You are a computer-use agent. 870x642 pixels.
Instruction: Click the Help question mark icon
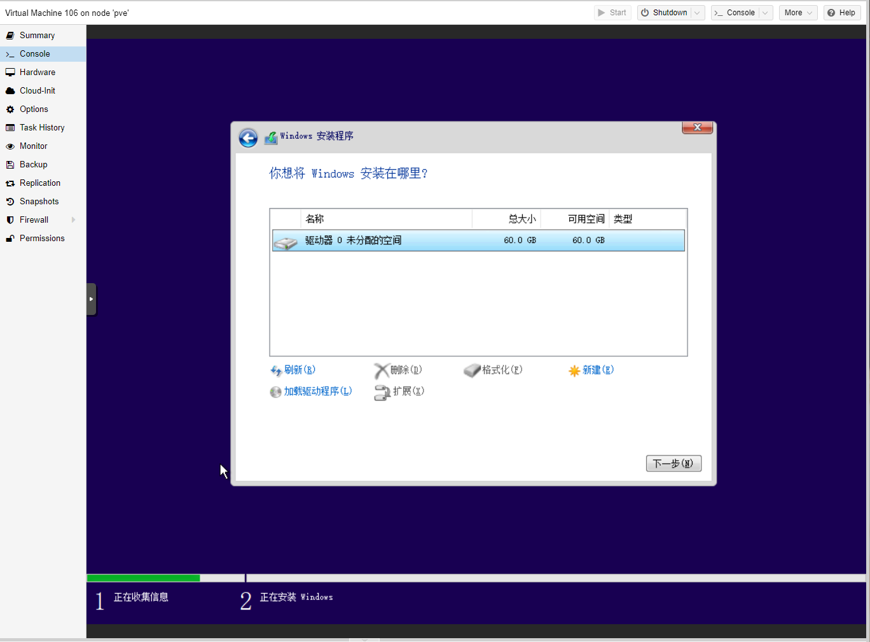pos(831,13)
